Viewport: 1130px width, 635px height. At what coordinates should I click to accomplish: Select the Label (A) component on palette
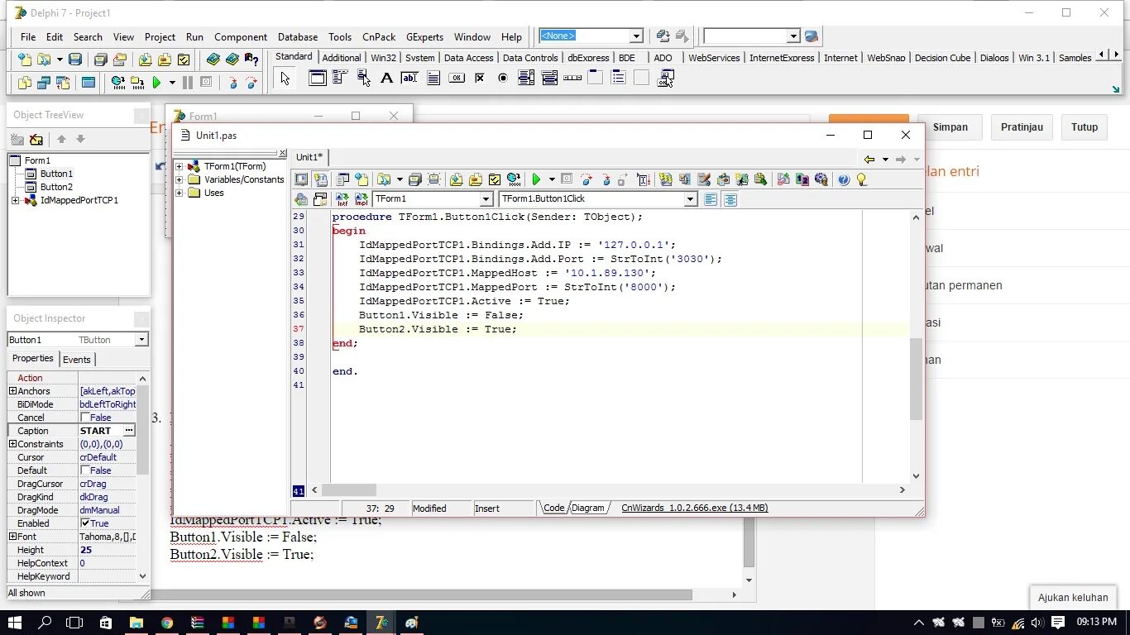(386, 79)
